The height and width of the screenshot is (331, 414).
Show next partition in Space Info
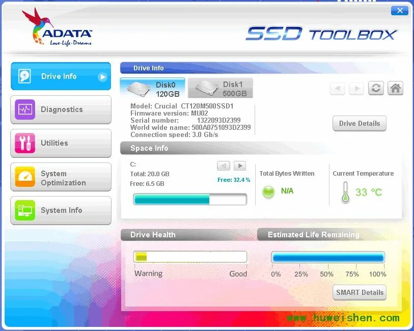(x=240, y=166)
